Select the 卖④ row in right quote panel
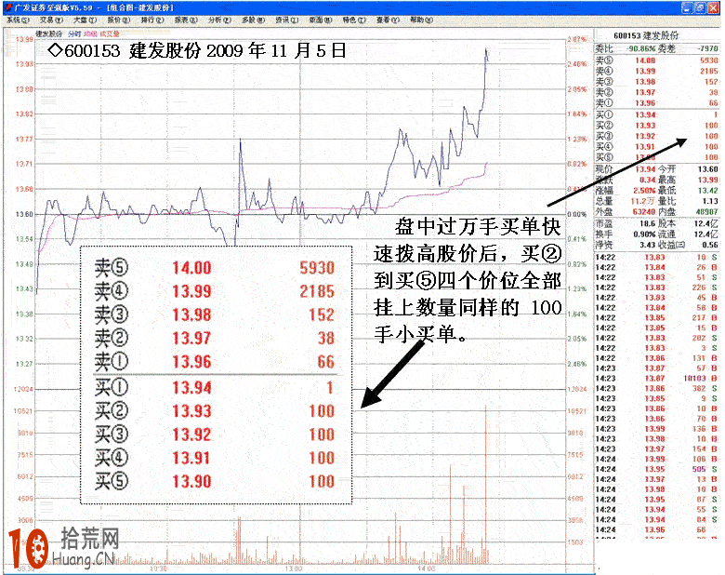 click(657, 71)
